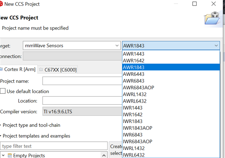This screenshot has width=225, height=158.
Task: Click the templates list scroll-up arrow
Action: (x=104, y=156)
